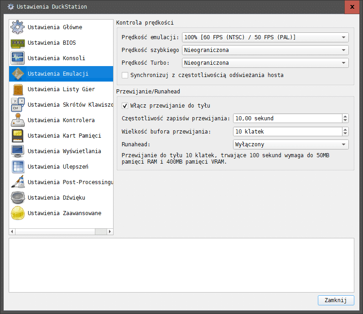
Task: Click Ustawienia Kontrolera list entry
Action: (61, 120)
